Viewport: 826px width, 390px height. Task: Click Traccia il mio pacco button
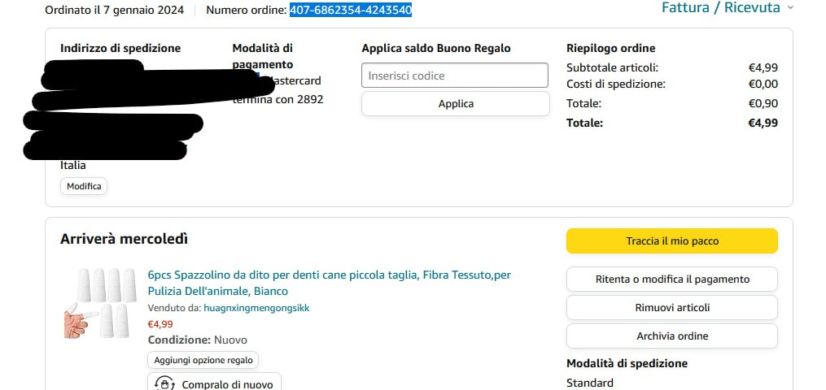click(x=672, y=241)
